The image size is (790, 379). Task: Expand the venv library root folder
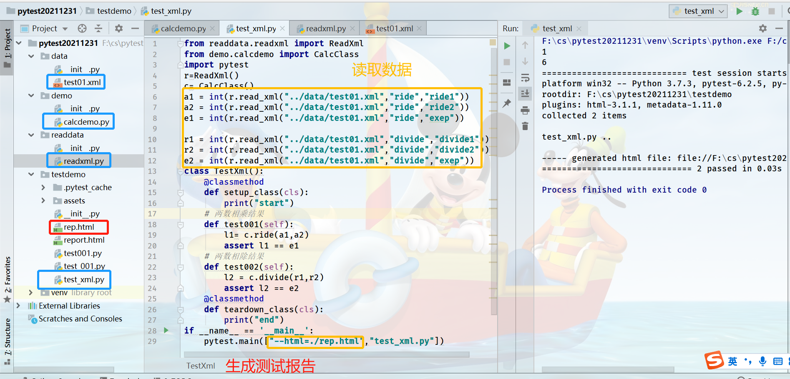tap(31, 293)
